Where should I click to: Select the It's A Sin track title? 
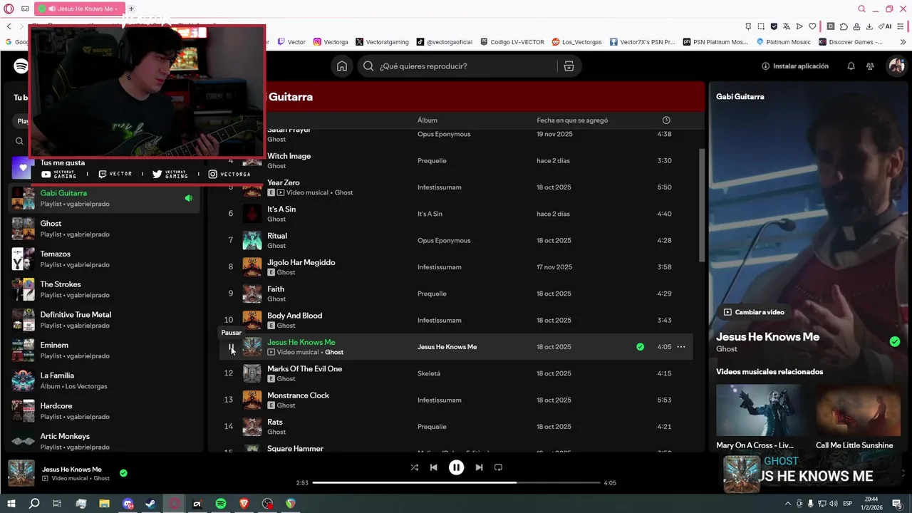[x=281, y=209]
